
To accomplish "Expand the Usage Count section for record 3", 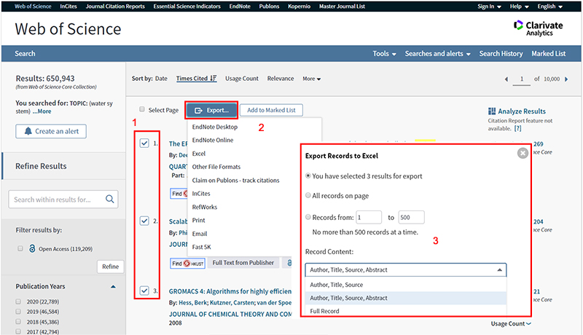I will click(511, 324).
